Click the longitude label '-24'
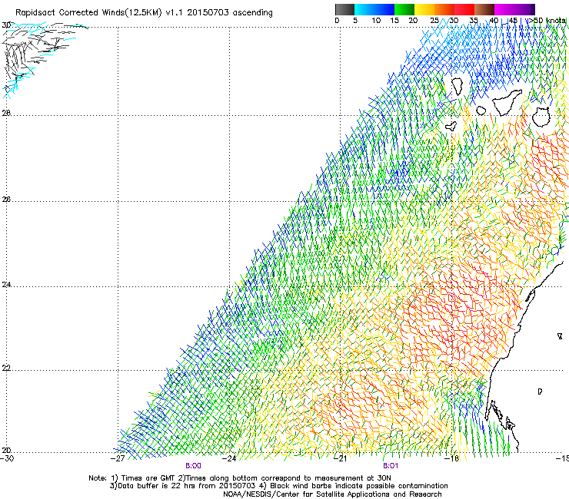 click(x=229, y=459)
